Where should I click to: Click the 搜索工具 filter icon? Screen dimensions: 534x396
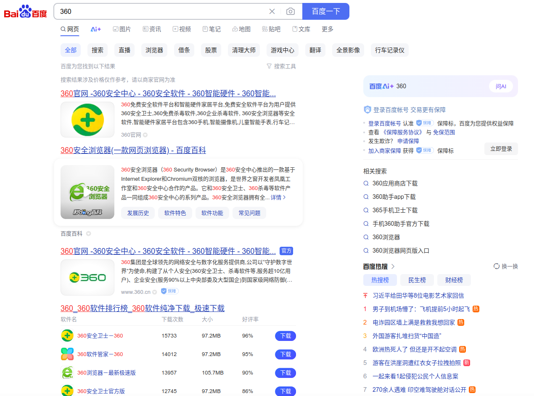[269, 66]
